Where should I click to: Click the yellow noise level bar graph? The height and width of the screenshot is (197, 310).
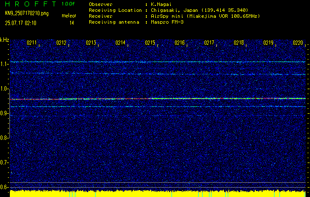coord(158,194)
